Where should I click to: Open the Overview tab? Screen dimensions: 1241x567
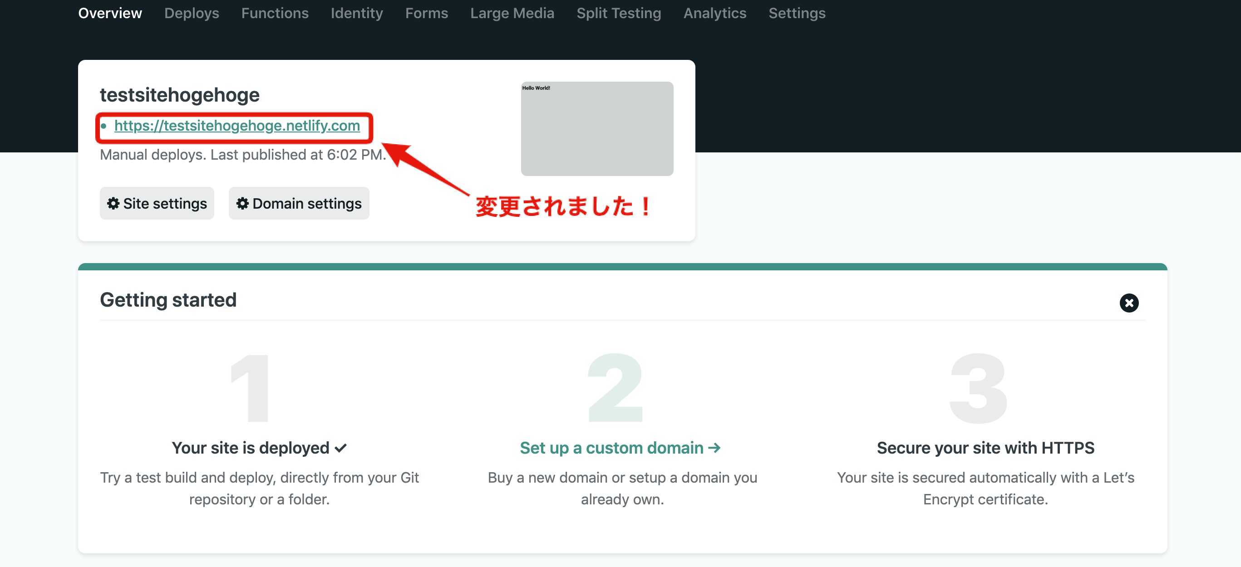point(110,13)
